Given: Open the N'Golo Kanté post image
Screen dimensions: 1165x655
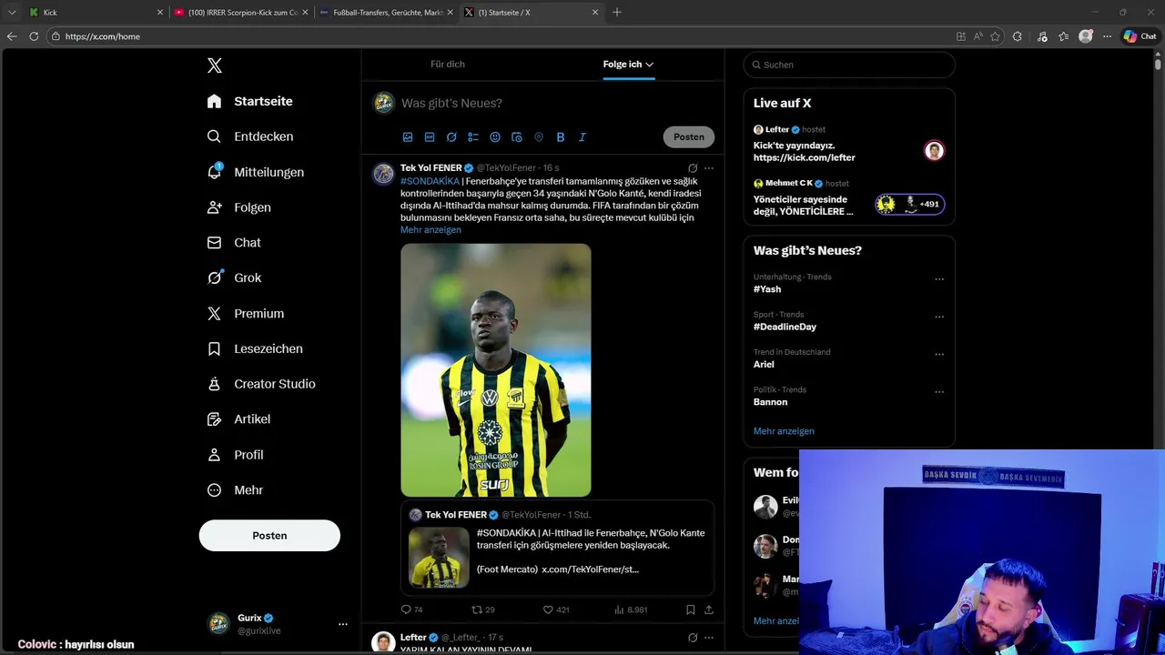Looking at the screenshot, I should (496, 370).
